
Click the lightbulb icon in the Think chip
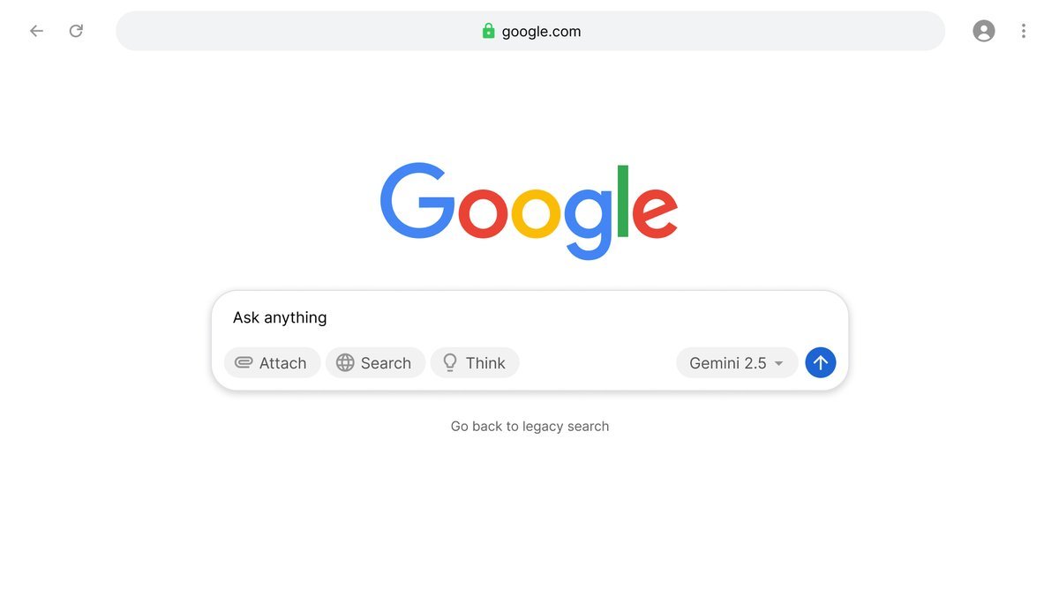[450, 362]
